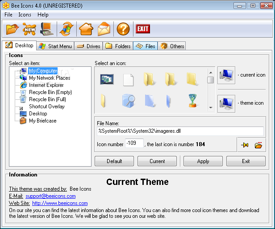Select the magnifier search folder icon
This screenshot has height=229, width=275.
tap(129, 101)
